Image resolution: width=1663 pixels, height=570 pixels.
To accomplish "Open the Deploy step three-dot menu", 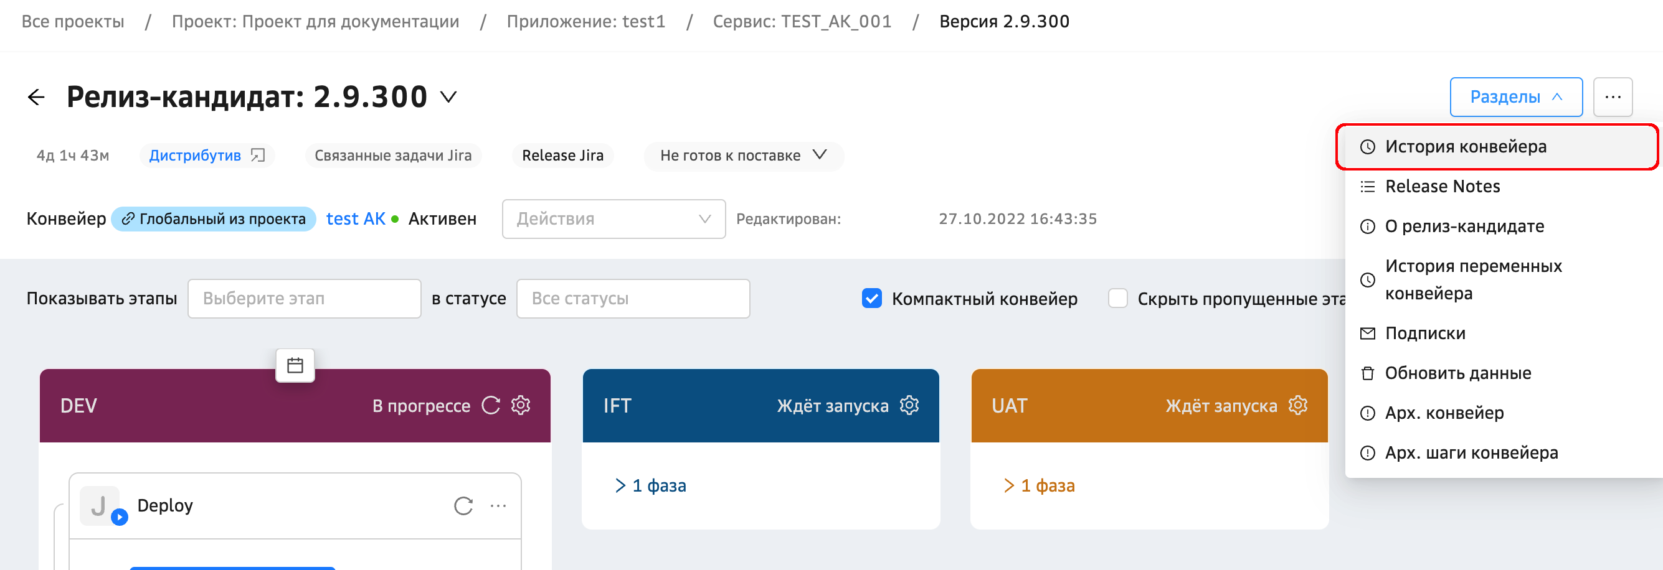I will [498, 505].
